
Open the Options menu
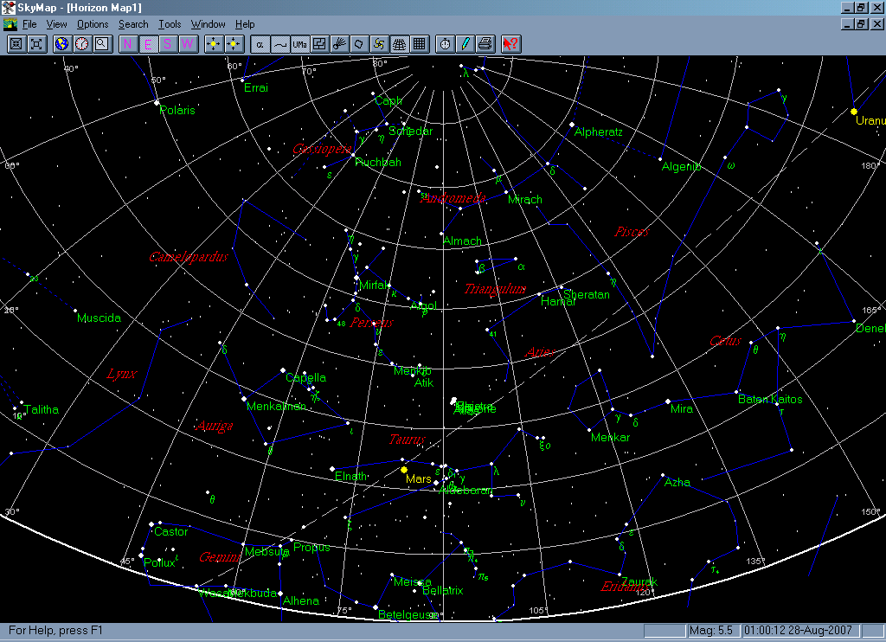coord(93,24)
